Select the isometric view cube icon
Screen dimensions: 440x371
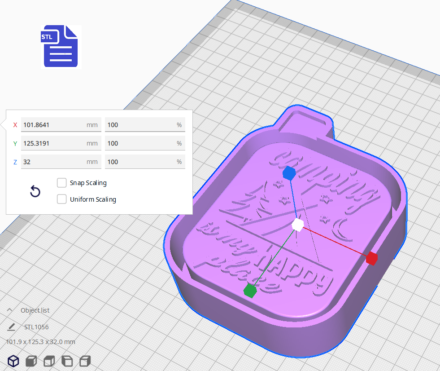pyautogui.click(x=13, y=361)
